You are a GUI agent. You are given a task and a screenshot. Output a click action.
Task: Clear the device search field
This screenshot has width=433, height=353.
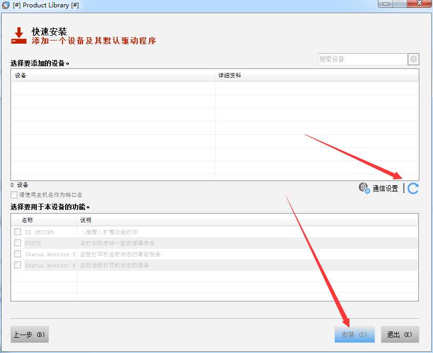click(x=414, y=59)
